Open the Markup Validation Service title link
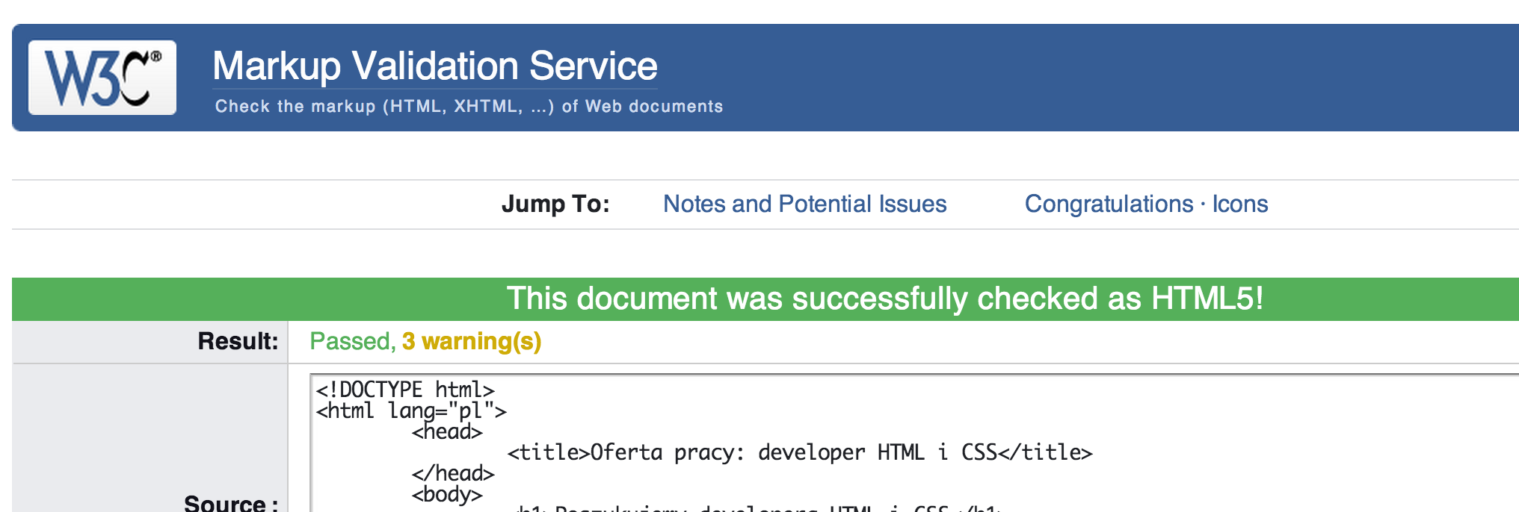 [434, 66]
